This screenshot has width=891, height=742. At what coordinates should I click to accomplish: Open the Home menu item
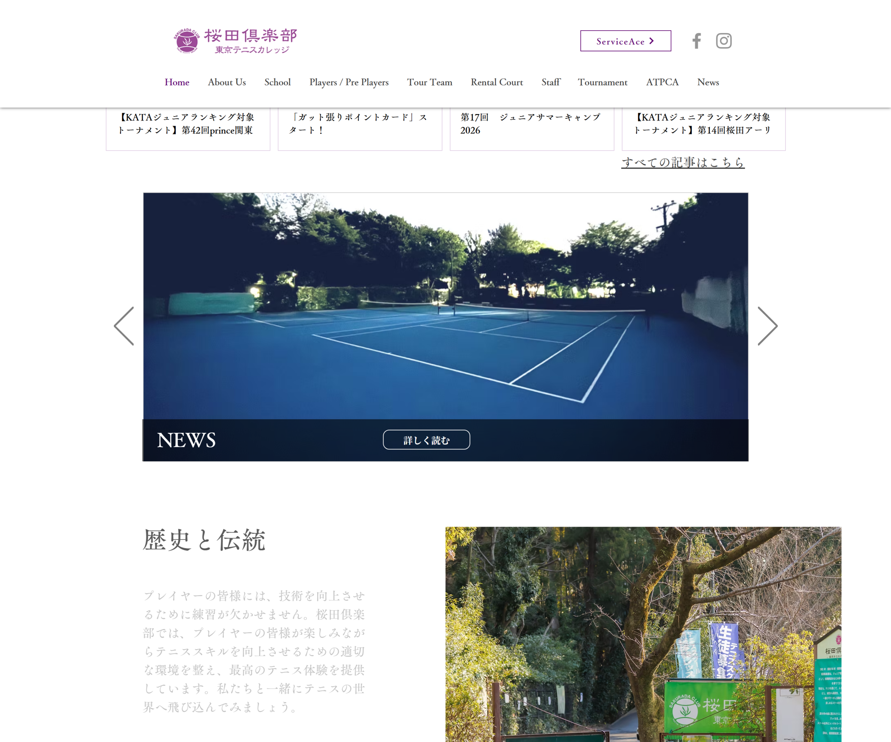pos(177,82)
